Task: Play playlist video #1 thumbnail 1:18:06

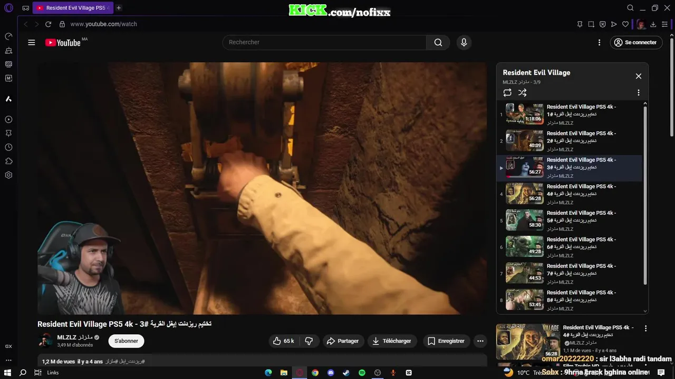Action: tap(525, 114)
